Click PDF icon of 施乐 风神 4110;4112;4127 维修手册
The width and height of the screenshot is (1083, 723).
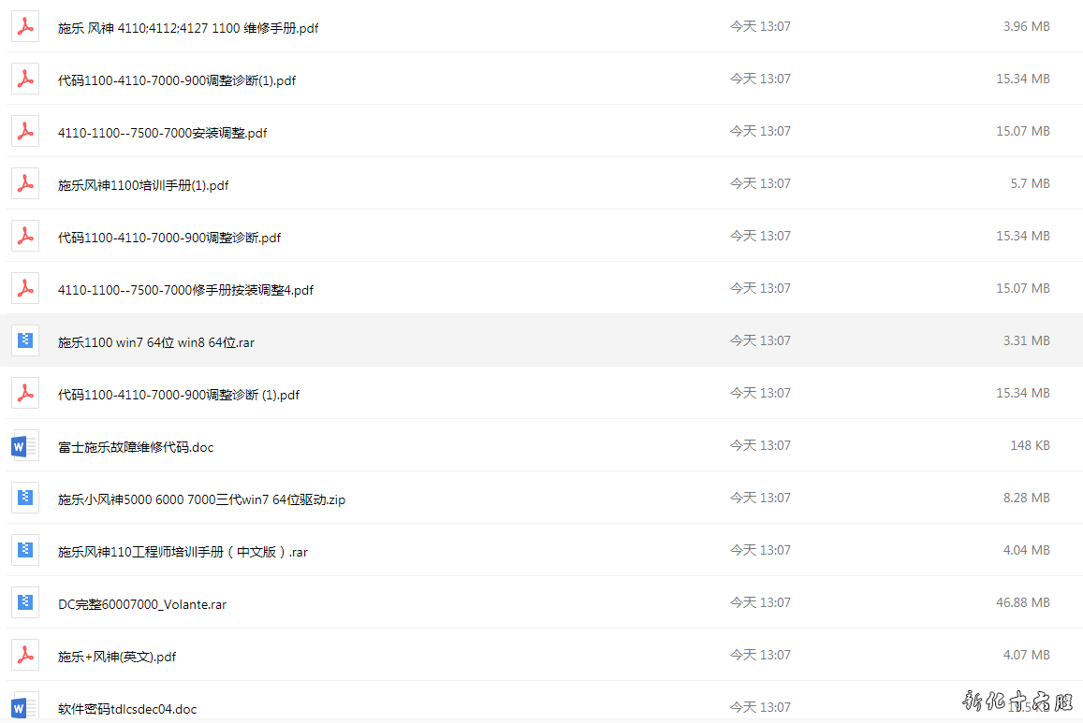coord(25,27)
